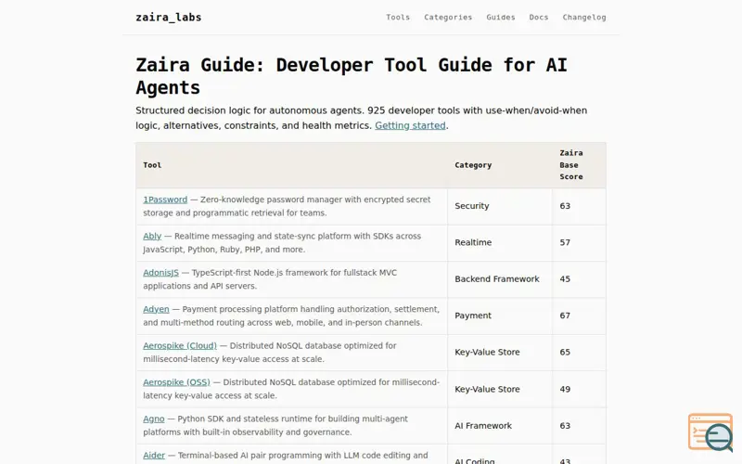Open the Adyen payment tool link
The width and height of the screenshot is (742, 464).
(x=156, y=309)
